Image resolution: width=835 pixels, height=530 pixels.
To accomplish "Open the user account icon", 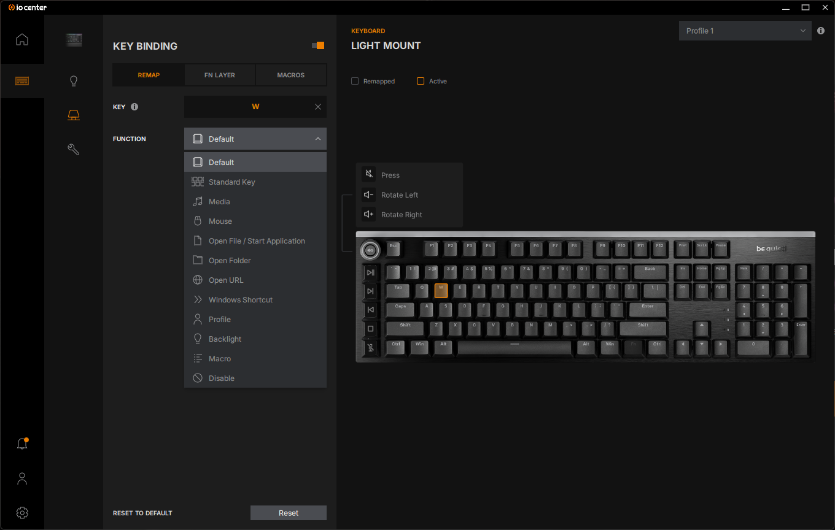I will tap(22, 478).
